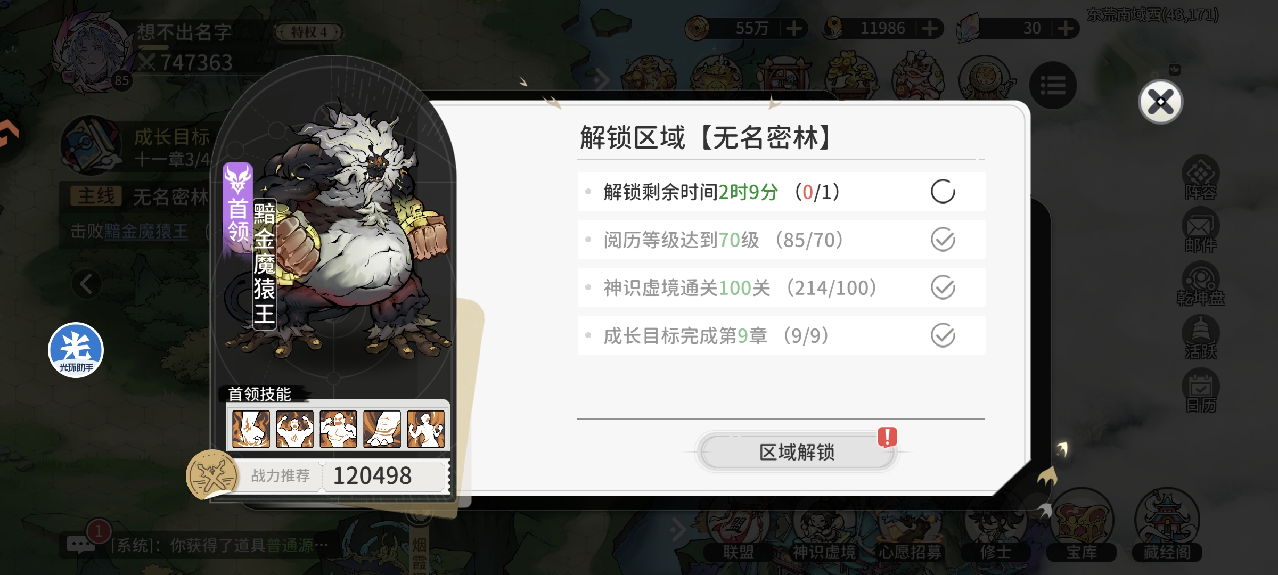The width and height of the screenshot is (1278, 575).
Task: Open the round list menu button
Action: [1053, 85]
